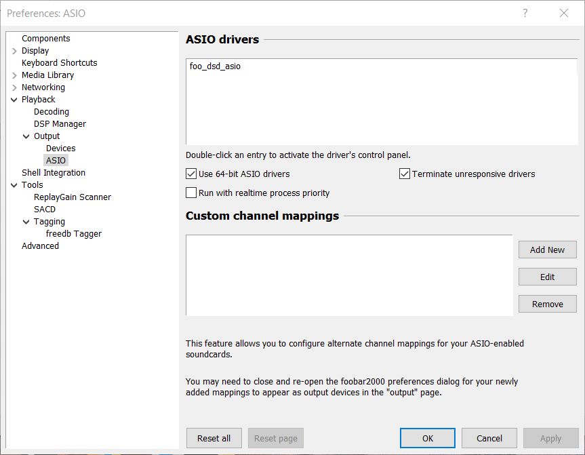Collapse the Output tree node
The image size is (585, 455).
pyautogui.click(x=27, y=136)
